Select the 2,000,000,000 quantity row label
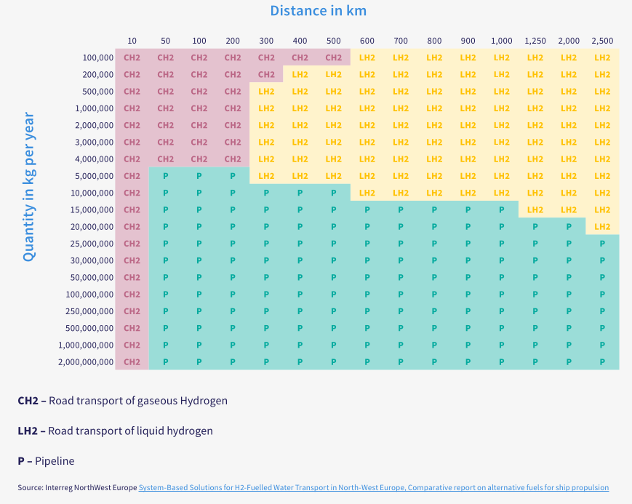632x504 pixels. click(x=86, y=361)
